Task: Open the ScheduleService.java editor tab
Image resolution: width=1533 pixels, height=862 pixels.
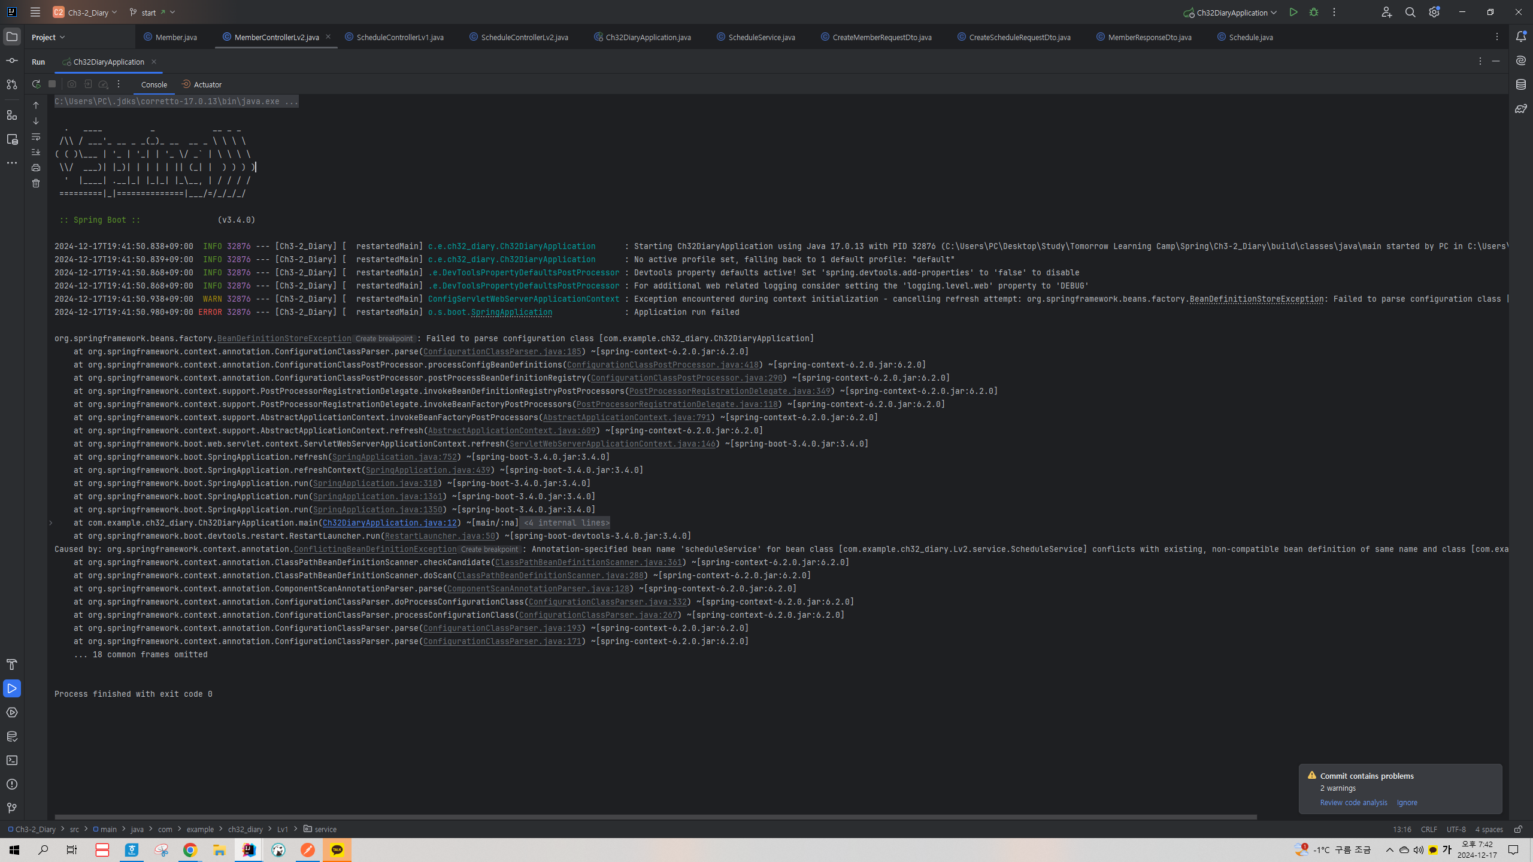Action: pyautogui.click(x=761, y=37)
